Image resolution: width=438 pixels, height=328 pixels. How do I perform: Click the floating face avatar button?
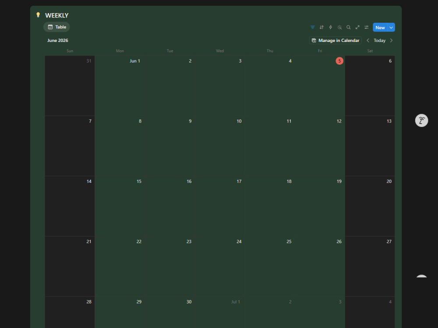421,121
